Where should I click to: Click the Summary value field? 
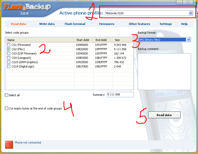(x=120, y=94)
